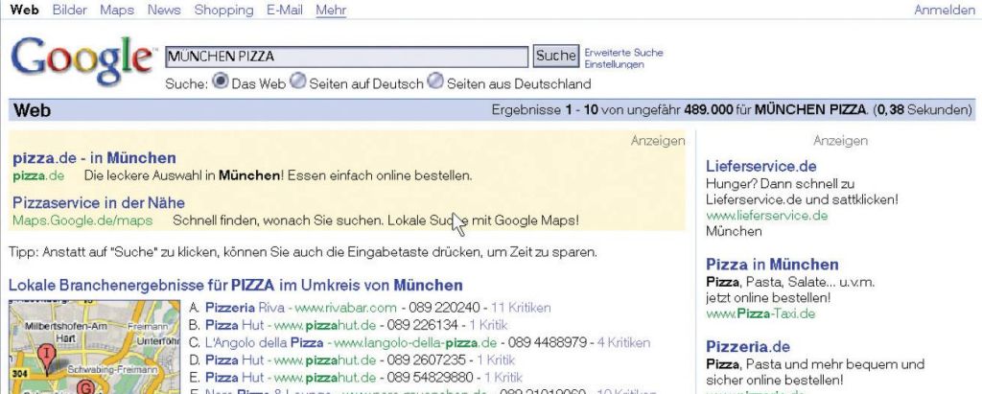
Task: Expand the "Mehr" services menu
Action: (x=331, y=11)
